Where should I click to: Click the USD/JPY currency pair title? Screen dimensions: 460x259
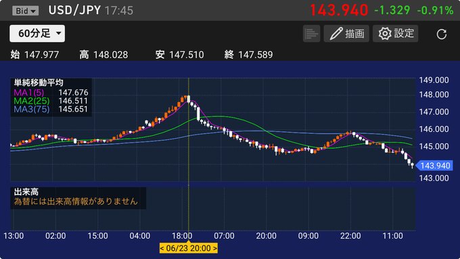74,10
